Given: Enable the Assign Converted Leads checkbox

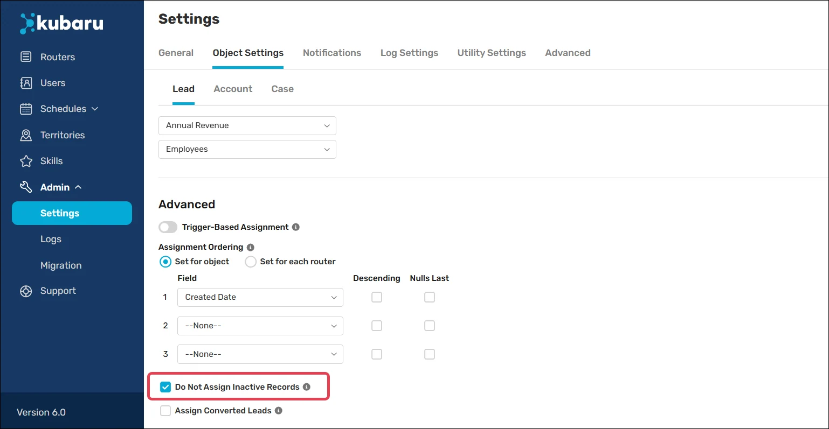Looking at the screenshot, I should click(x=165, y=411).
